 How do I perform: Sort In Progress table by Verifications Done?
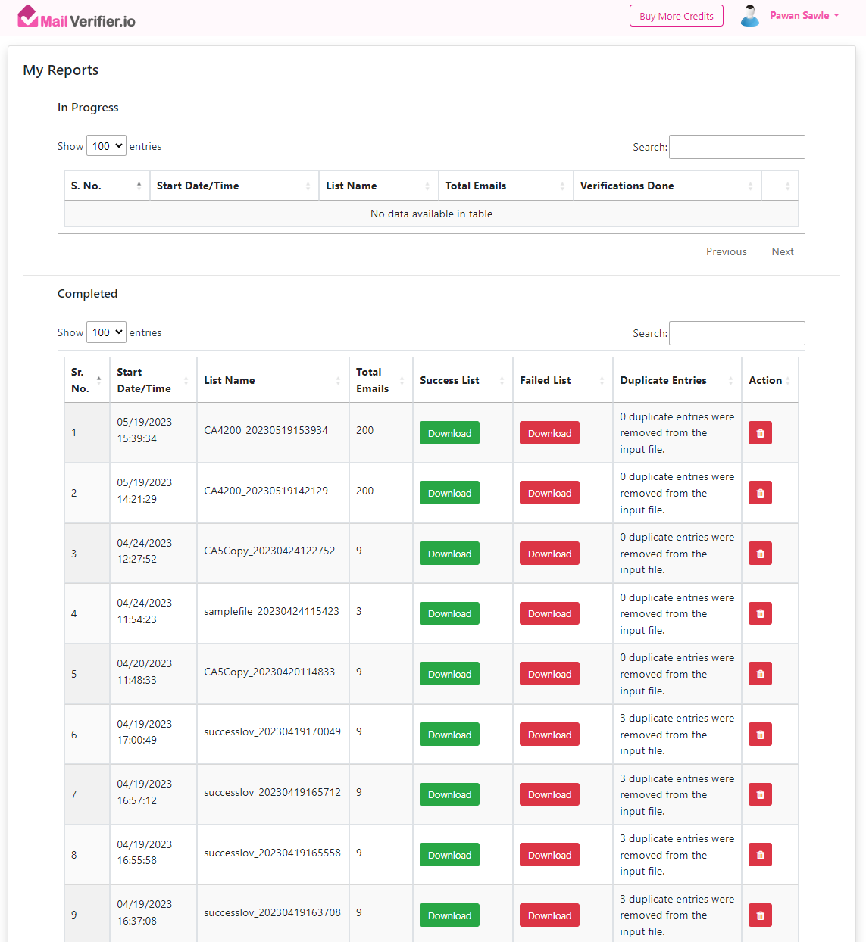click(x=667, y=186)
